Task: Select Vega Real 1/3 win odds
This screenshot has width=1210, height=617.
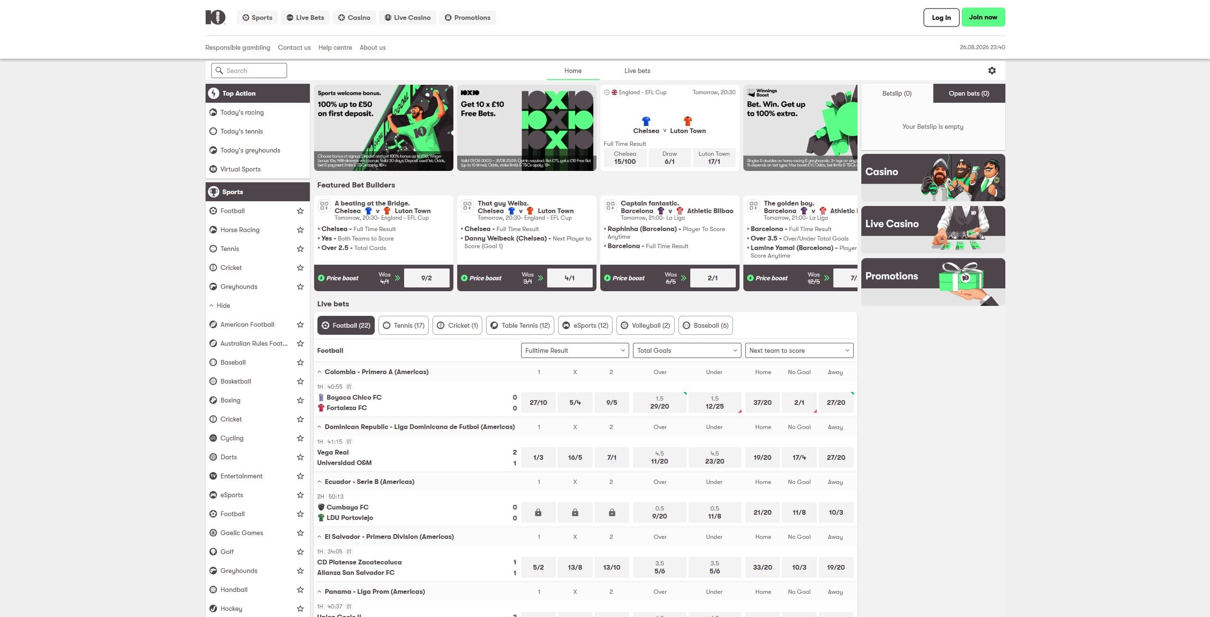Action: [x=538, y=457]
